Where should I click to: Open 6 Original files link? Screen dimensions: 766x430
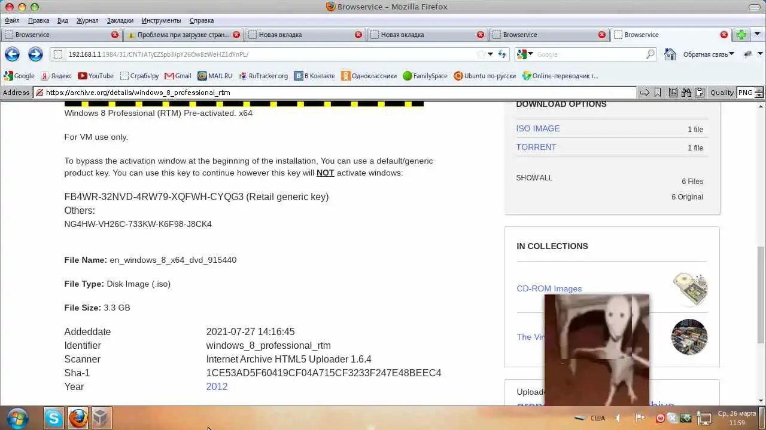pyautogui.click(x=687, y=197)
